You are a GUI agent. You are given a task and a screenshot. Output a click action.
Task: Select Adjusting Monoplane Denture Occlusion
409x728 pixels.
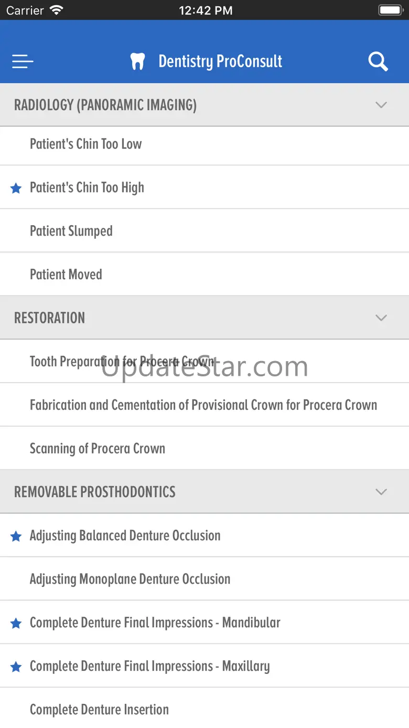(130, 579)
